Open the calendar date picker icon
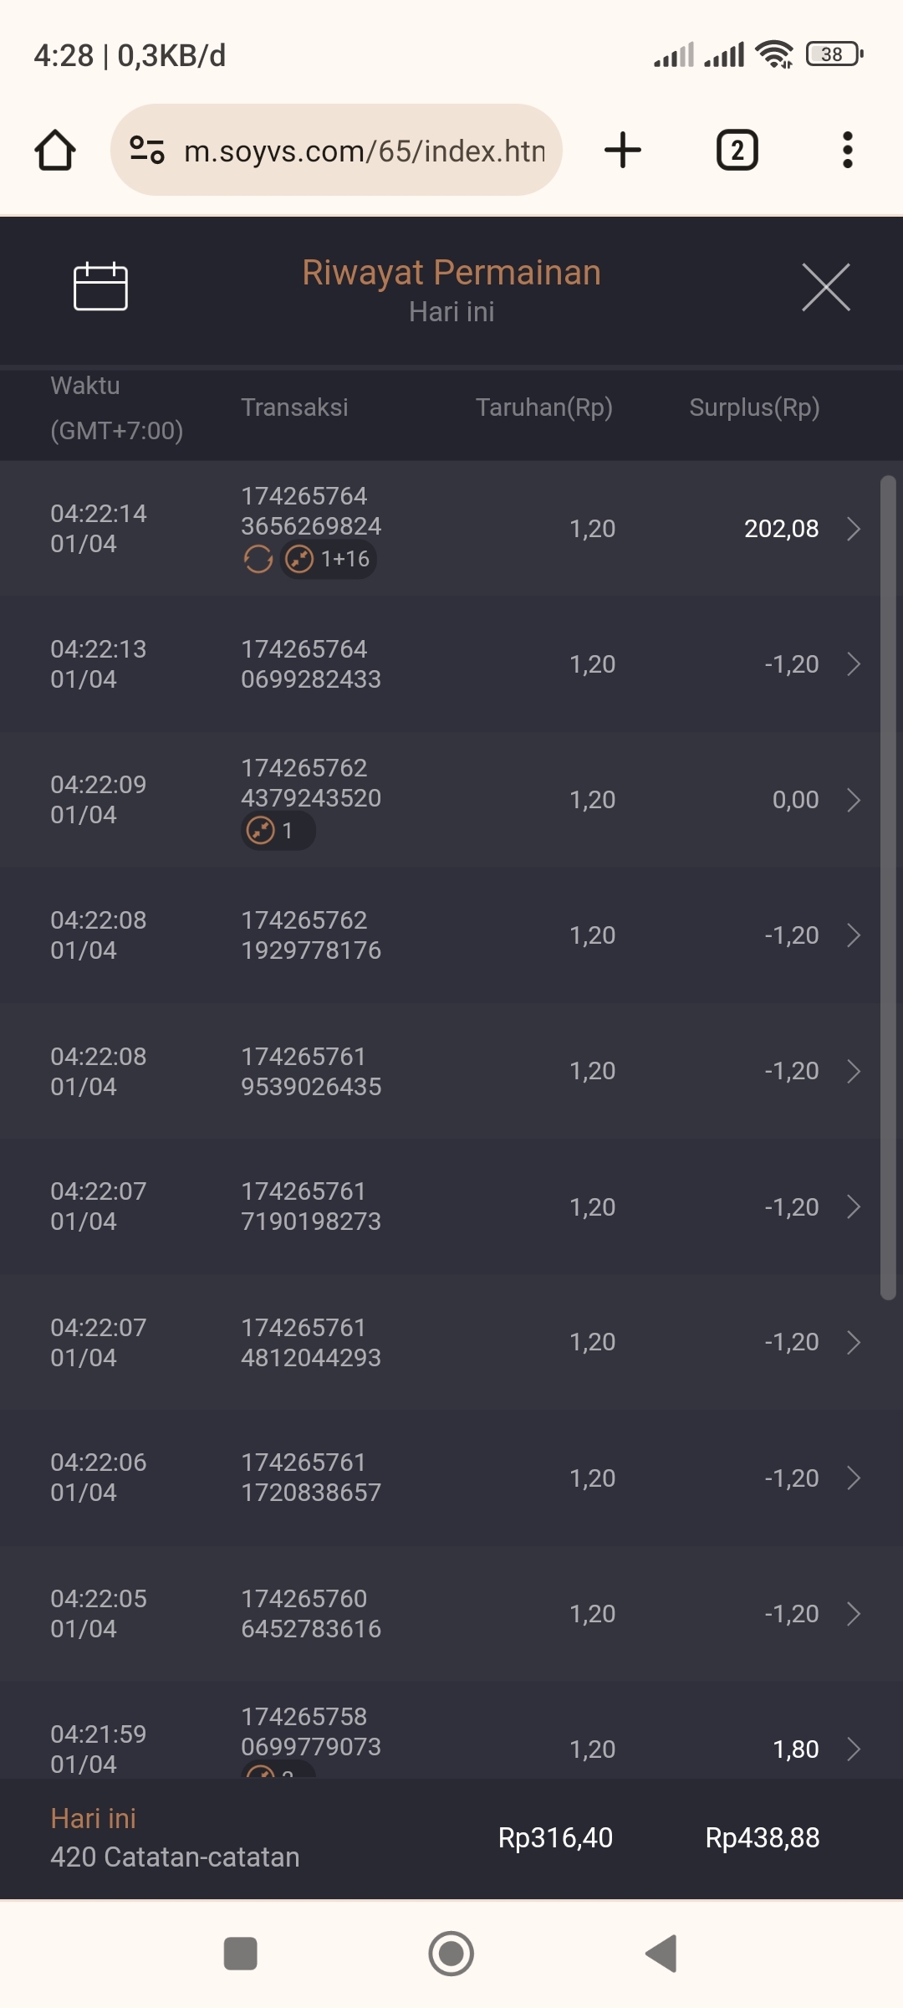This screenshot has width=903, height=2008. click(100, 287)
